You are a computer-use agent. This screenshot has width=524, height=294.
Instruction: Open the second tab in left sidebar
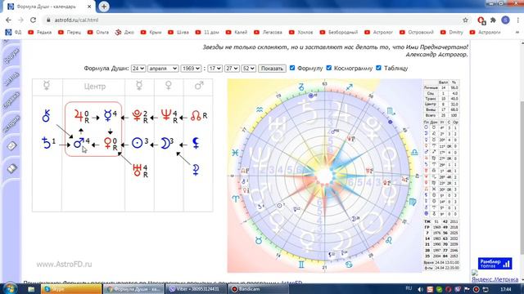[x=11, y=78]
